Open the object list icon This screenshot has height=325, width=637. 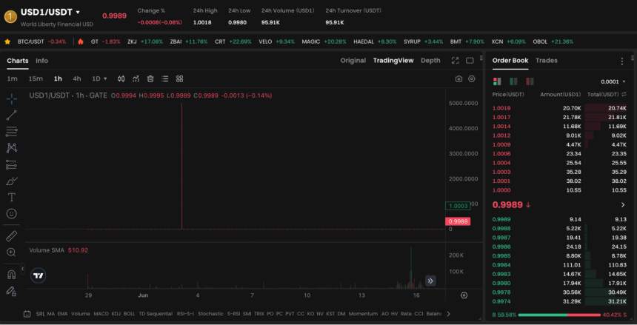[165, 78]
